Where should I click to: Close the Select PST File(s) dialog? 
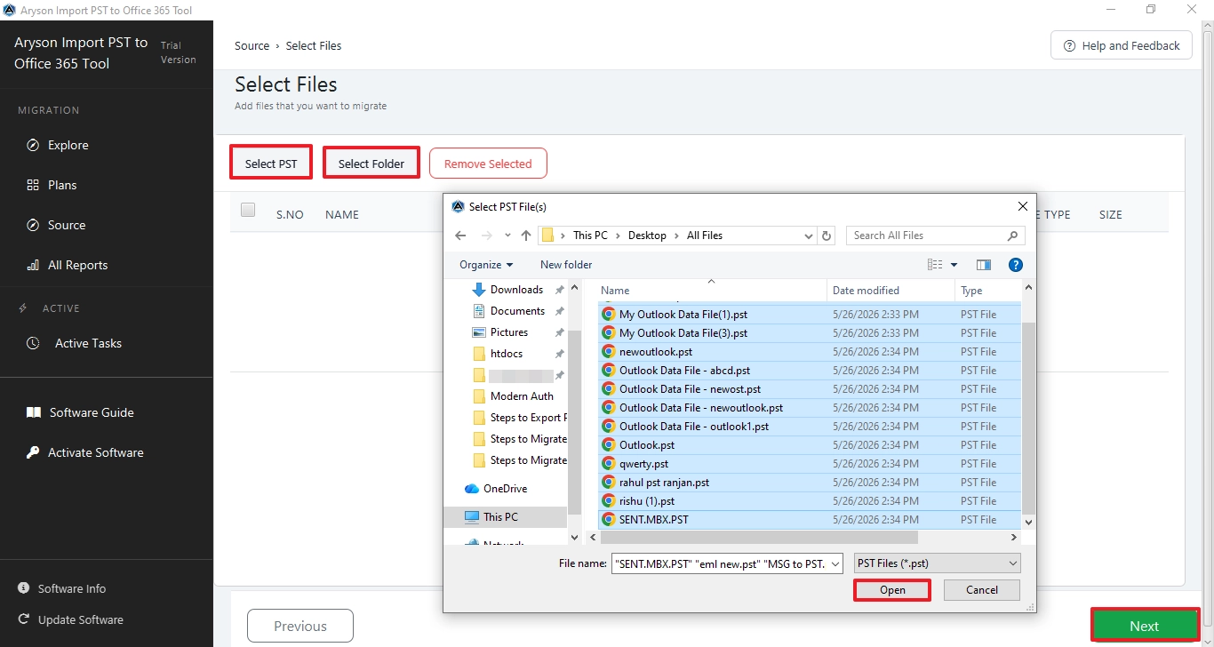pos(1023,206)
